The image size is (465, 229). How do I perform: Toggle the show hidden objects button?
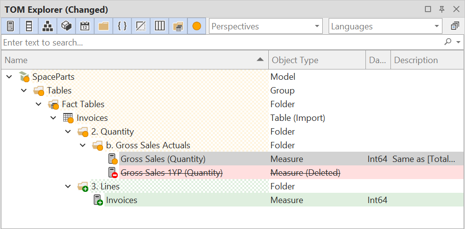coord(141,26)
